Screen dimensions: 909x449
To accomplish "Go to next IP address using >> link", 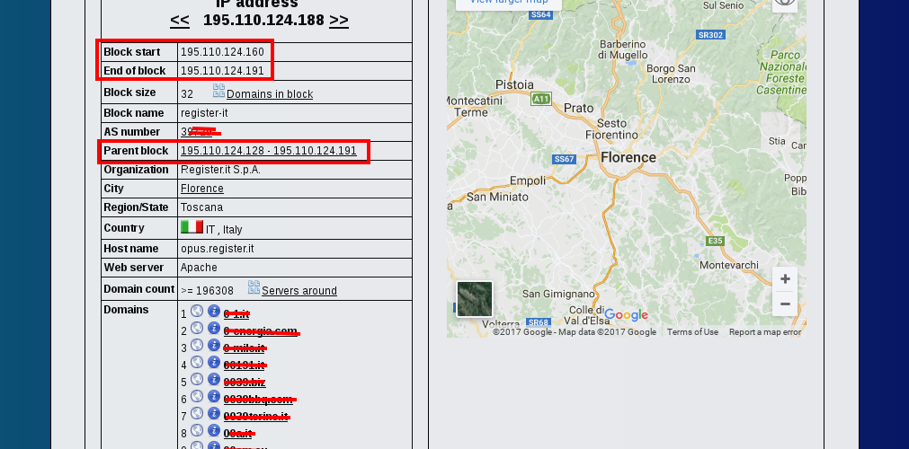I will tap(339, 20).
